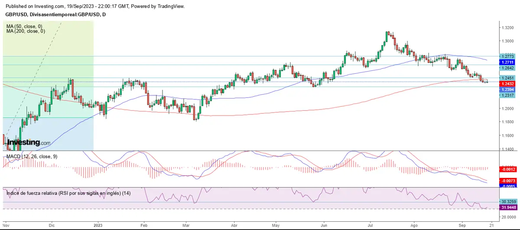The image size is (520, 230).
Task: Select the 1.2394 price level label
Action: pos(507,89)
